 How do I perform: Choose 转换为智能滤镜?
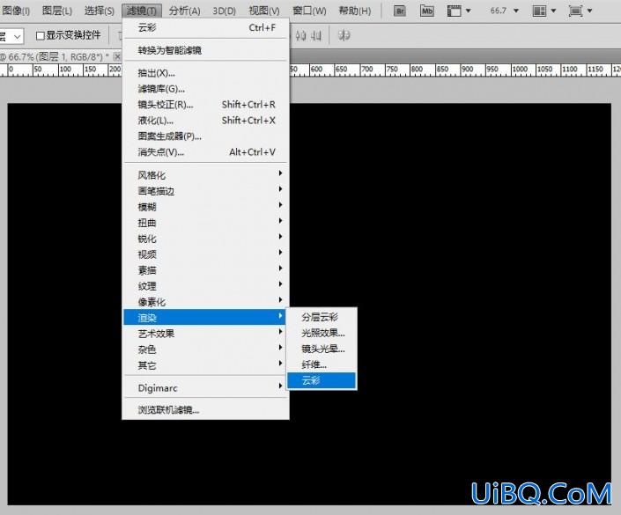click(205, 50)
